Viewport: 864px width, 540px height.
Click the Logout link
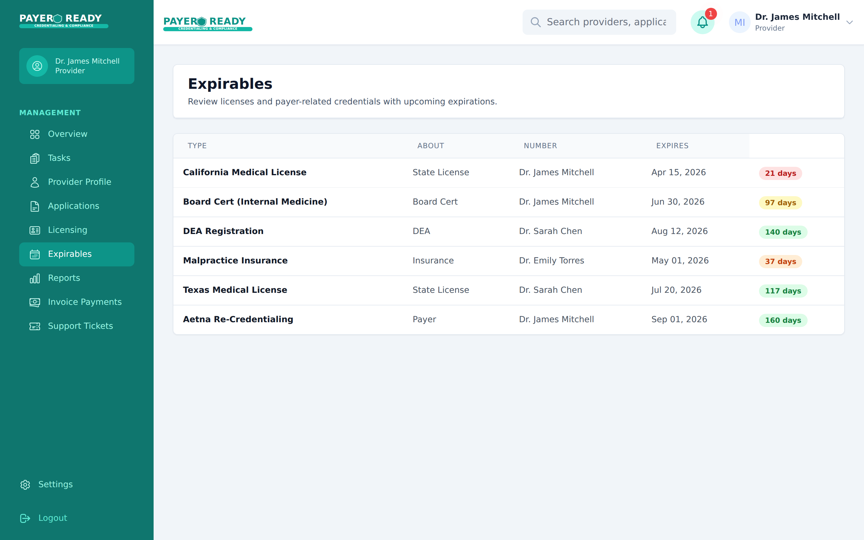(52, 518)
